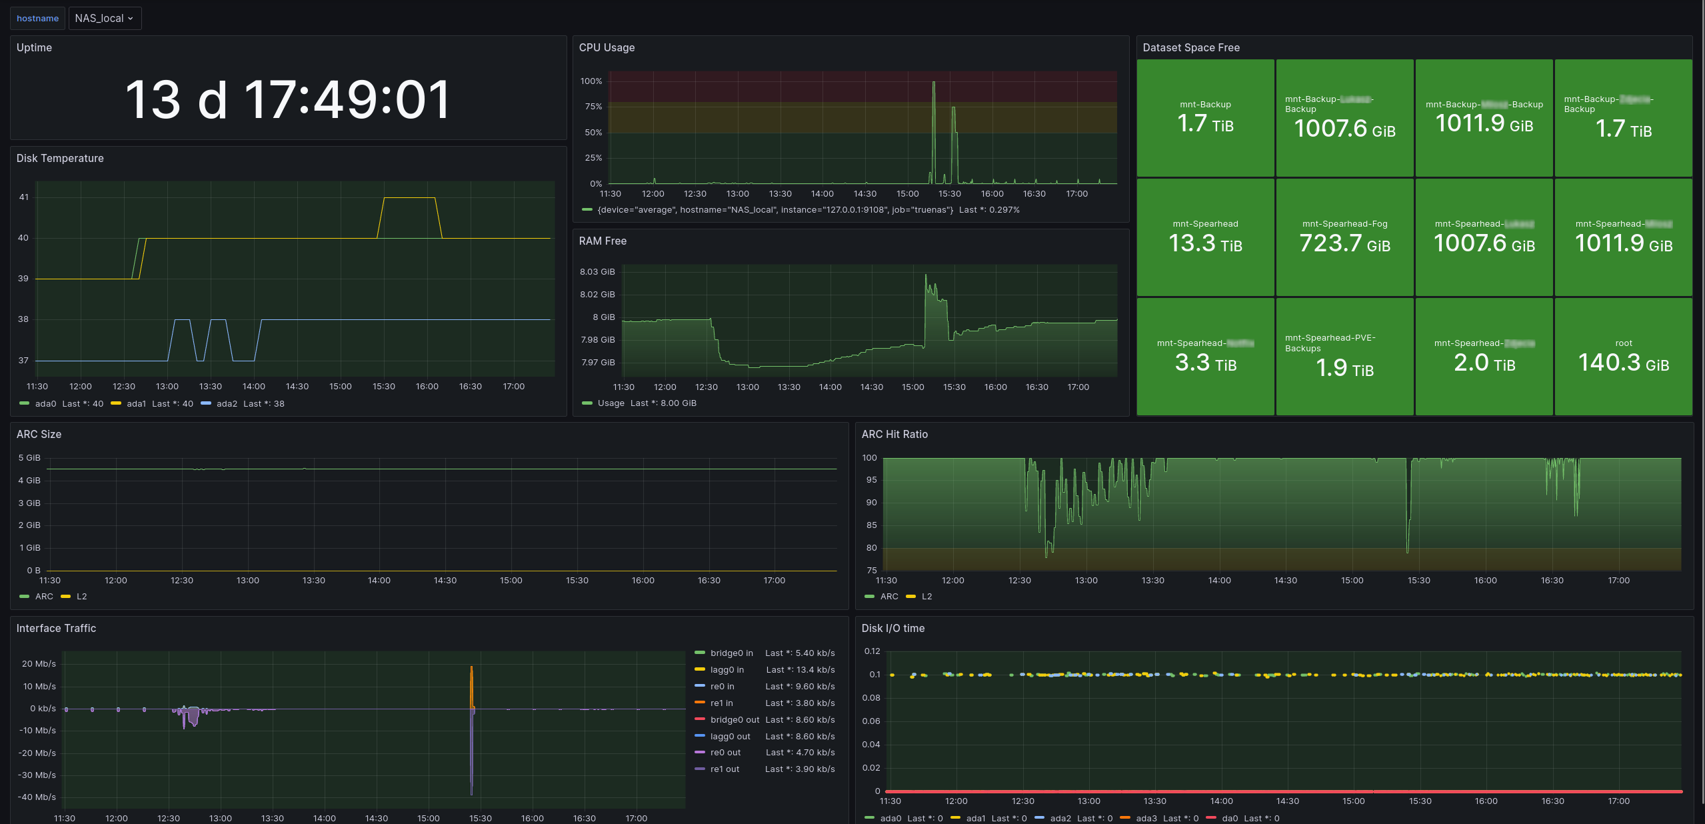Open the Dataset Space Free panel menu
Viewport: 1705px width, 824px height.
1191,48
